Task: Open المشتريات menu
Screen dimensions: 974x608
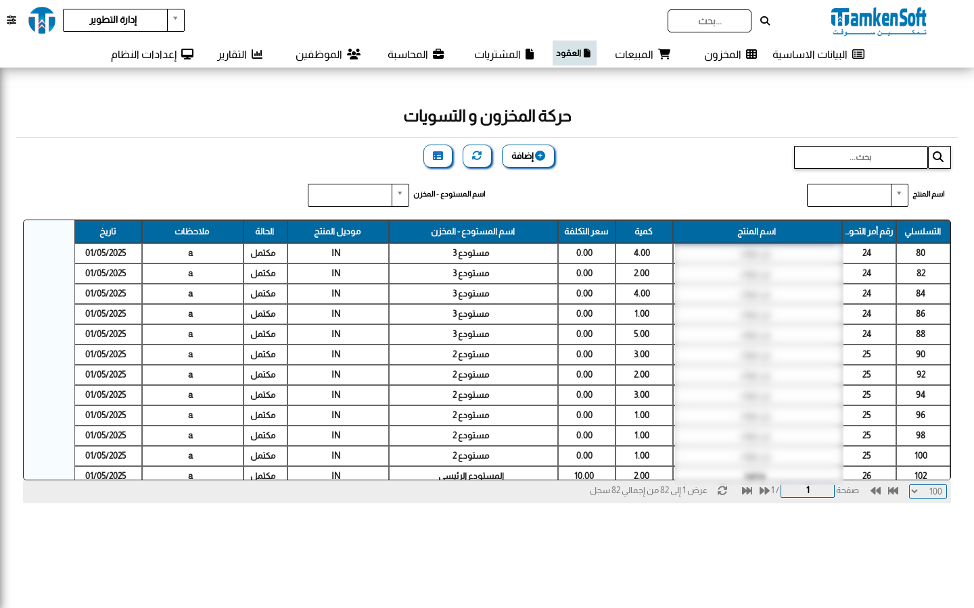Action: coord(505,54)
